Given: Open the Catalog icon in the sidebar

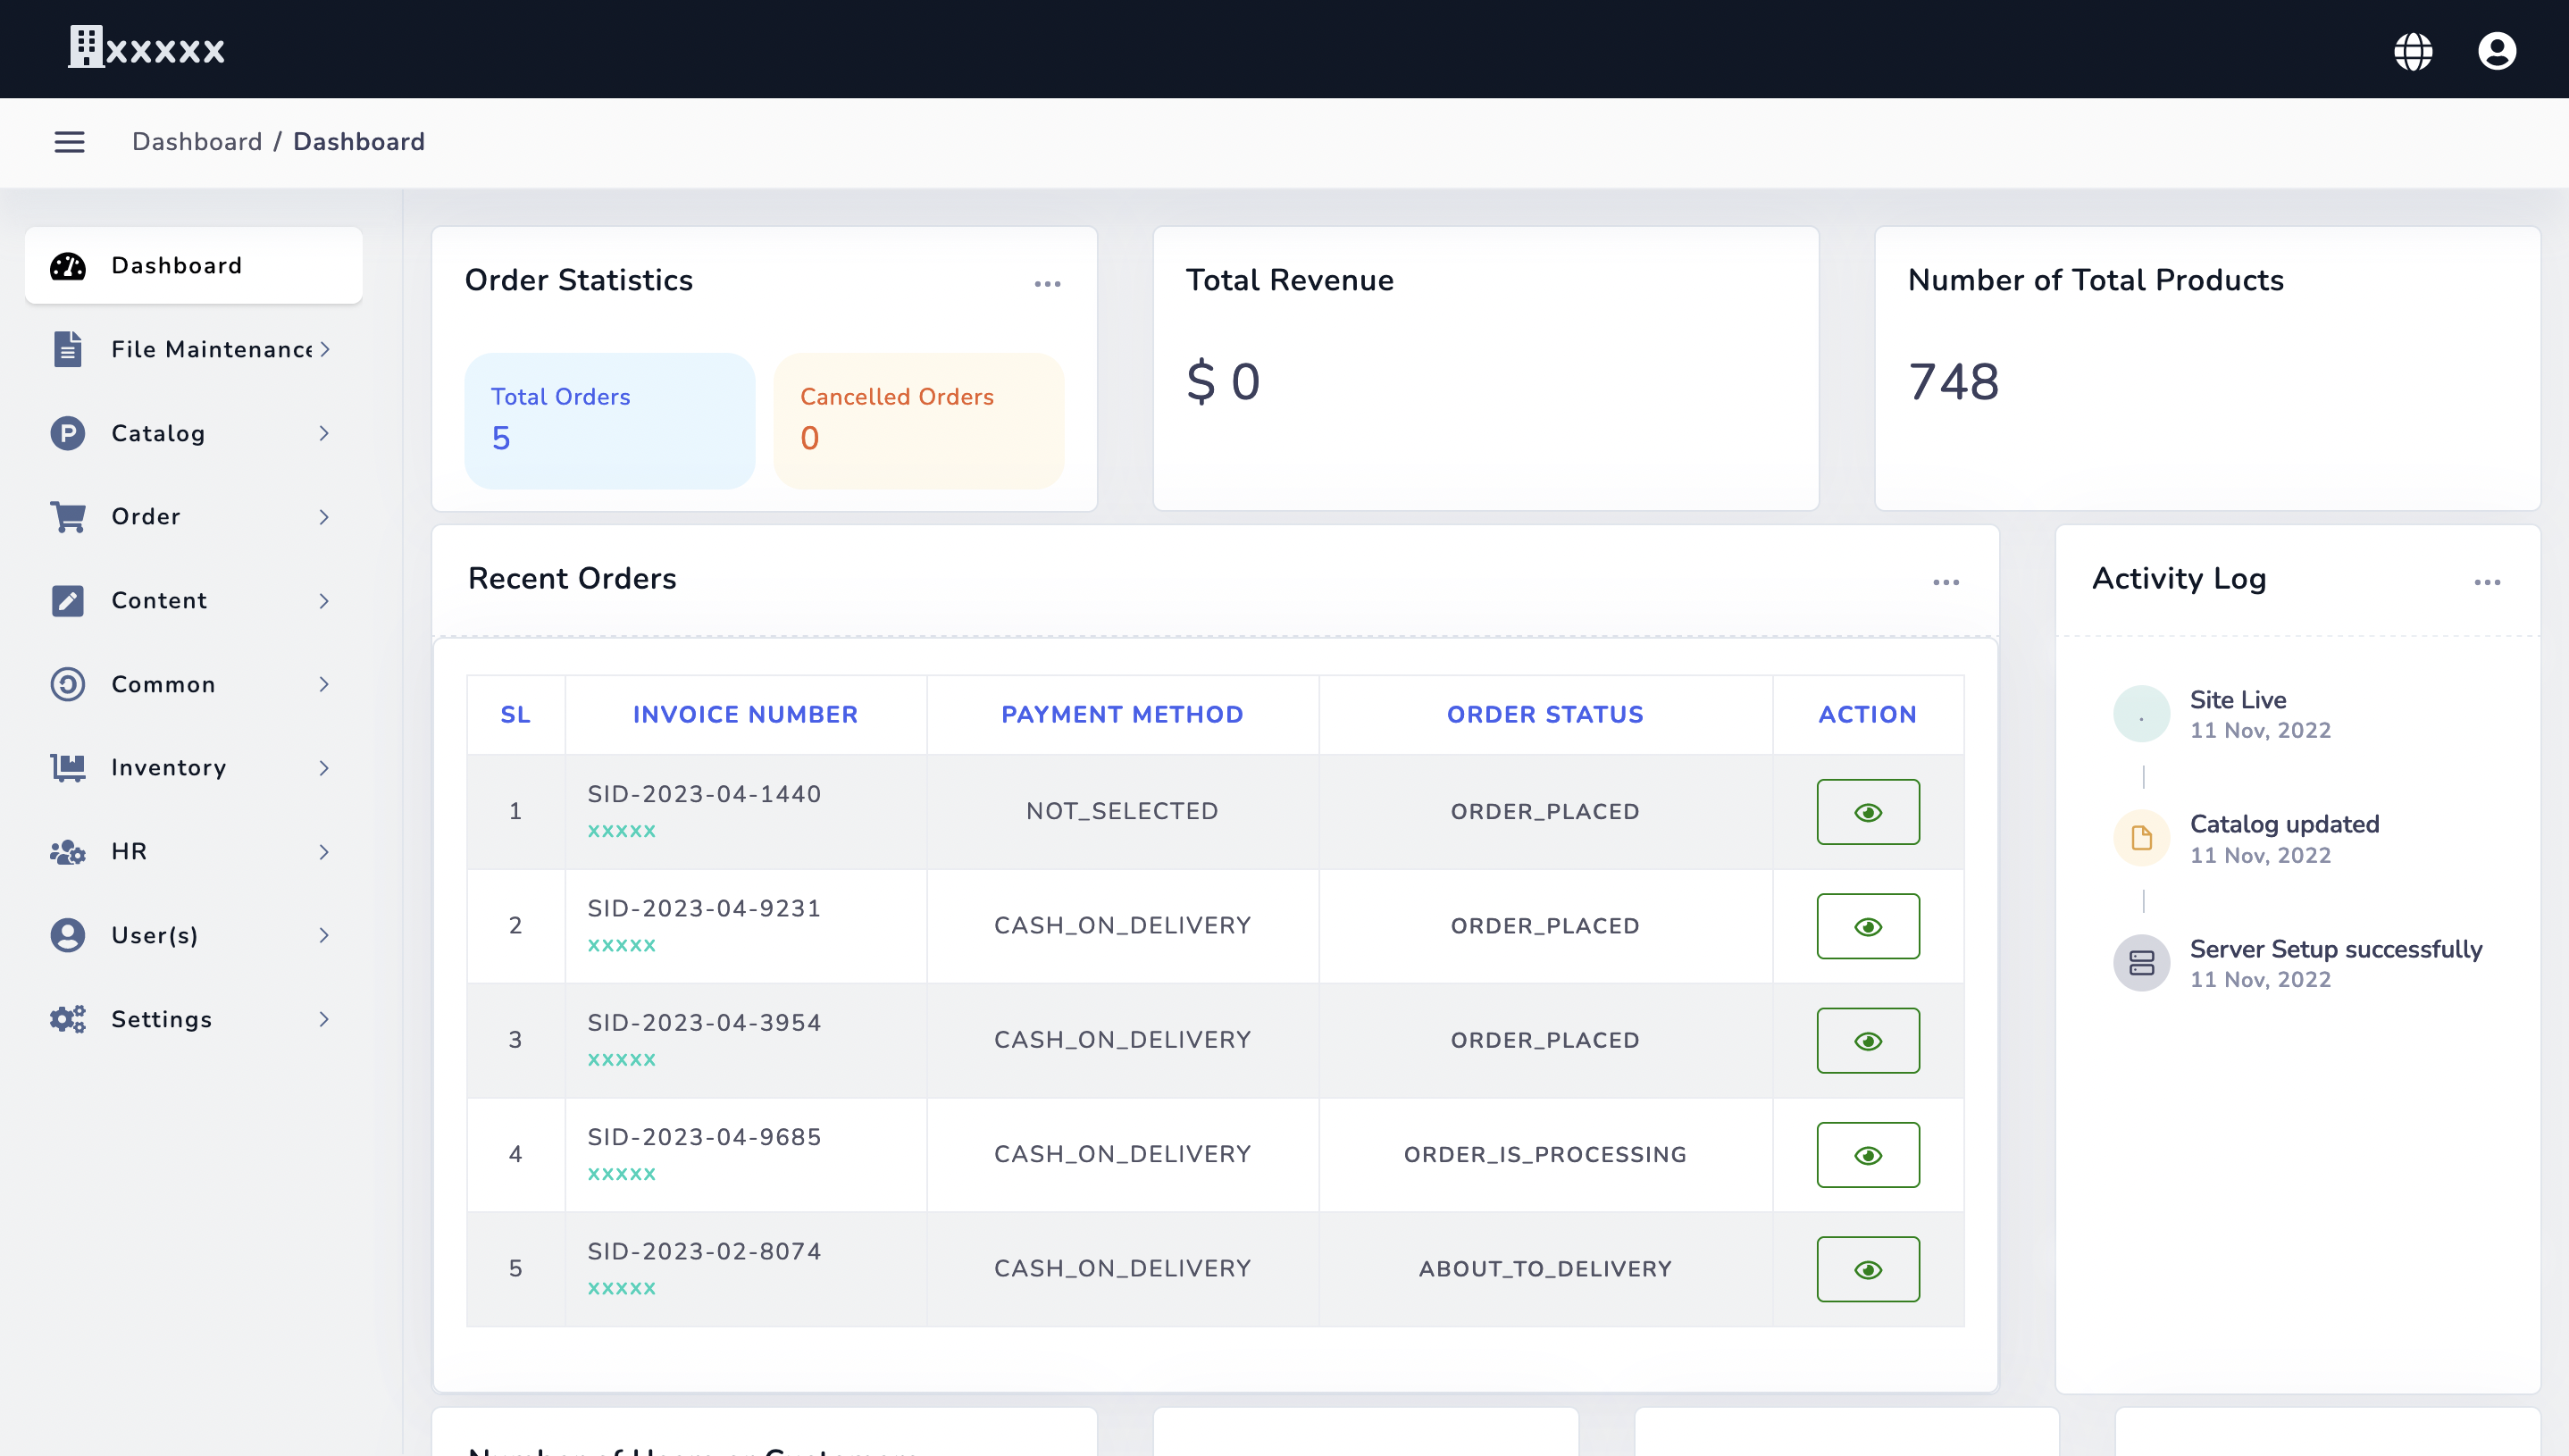Looking at the screenshot, I should pos(66,433).
